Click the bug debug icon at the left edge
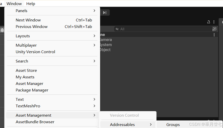 [x=2, y=30]
